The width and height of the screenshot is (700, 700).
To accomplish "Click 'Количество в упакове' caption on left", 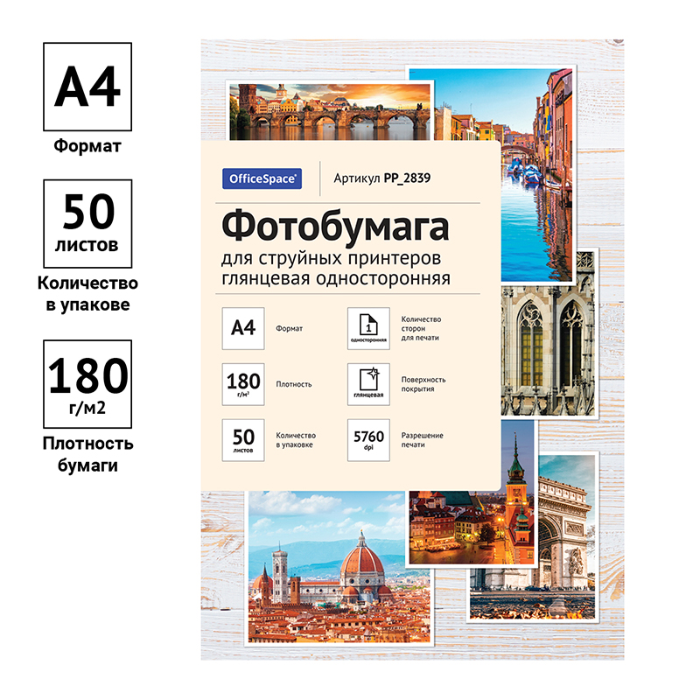I will coord(87,294).
